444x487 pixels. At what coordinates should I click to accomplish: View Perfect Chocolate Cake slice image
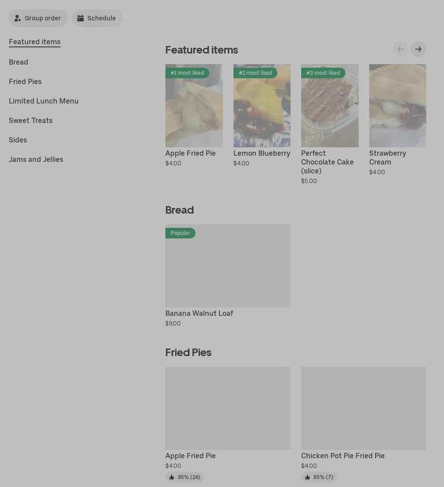tap(329, 111)
